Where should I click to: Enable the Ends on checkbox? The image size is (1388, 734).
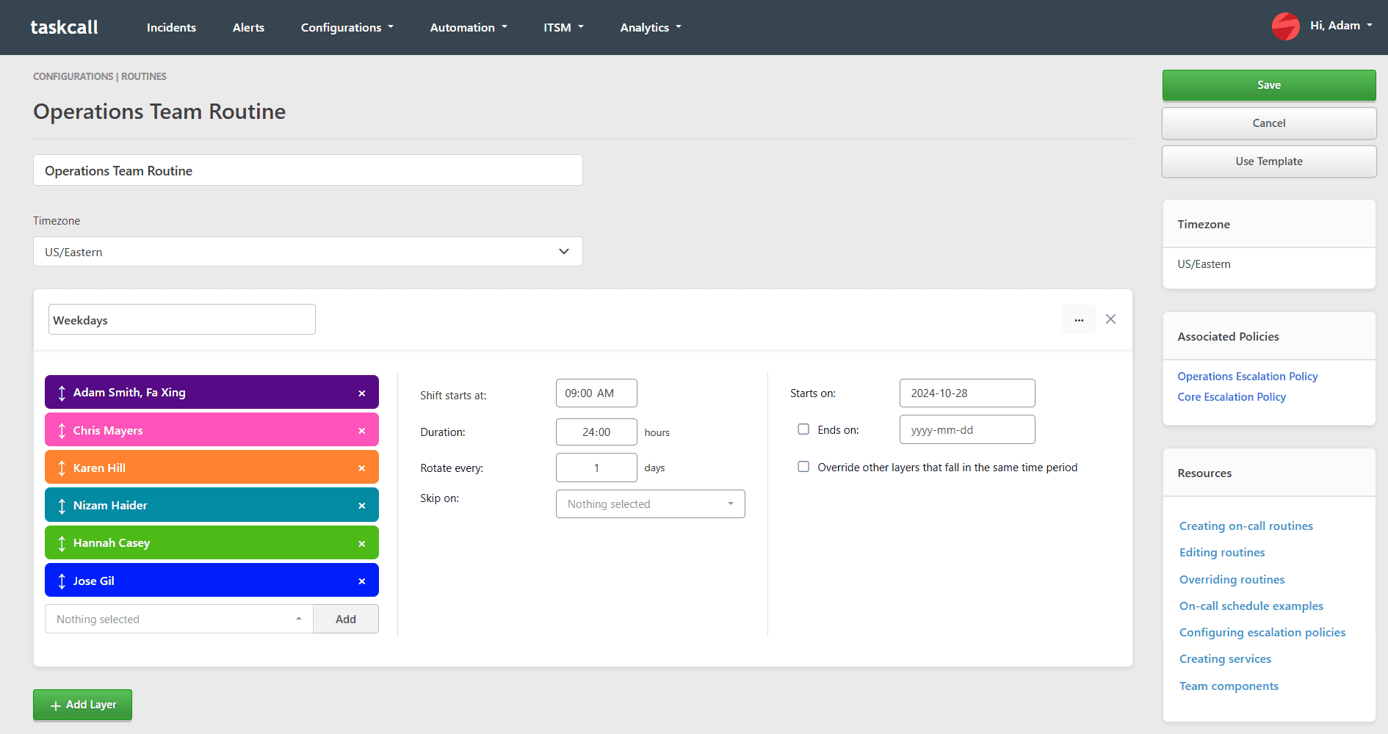coord(803,429)
